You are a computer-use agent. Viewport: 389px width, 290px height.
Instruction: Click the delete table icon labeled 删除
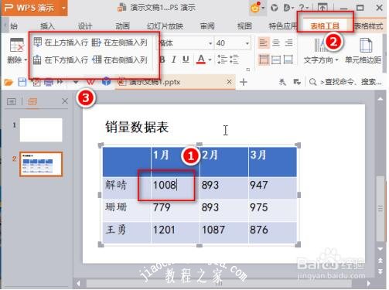17,45
